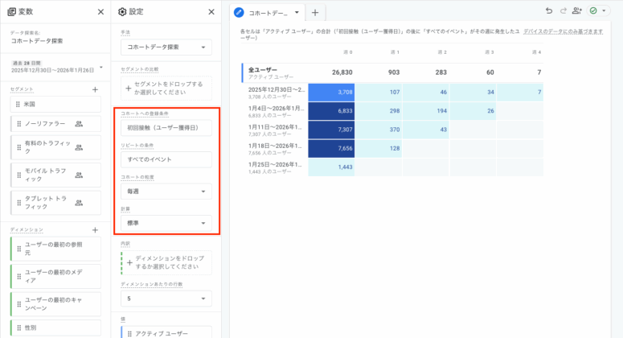The width and height of the screenshot is (623, 338).
Task: Close the 設定 panel
Action: (211, 12)
